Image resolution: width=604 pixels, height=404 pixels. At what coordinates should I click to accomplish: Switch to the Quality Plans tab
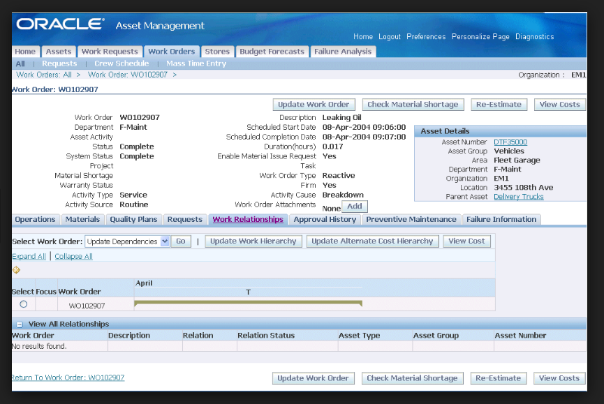click(133, 219)
